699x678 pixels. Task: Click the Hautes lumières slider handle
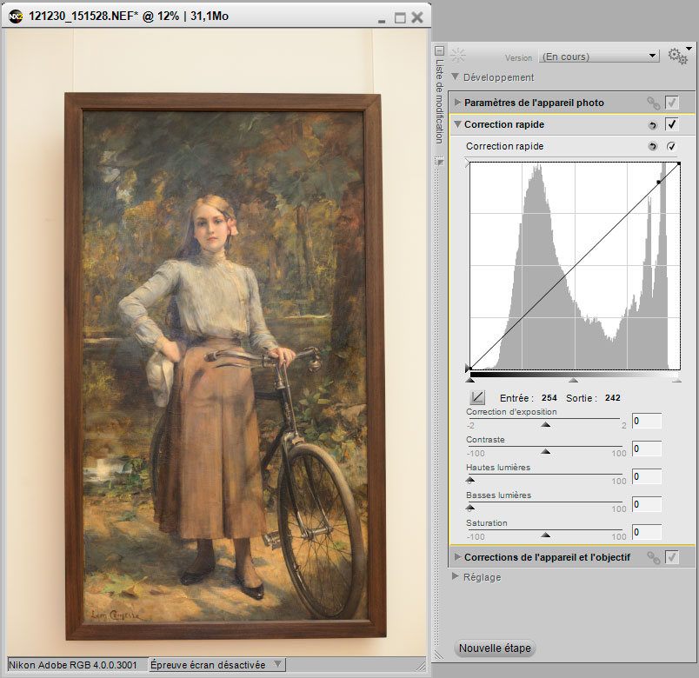coord(469,480)
